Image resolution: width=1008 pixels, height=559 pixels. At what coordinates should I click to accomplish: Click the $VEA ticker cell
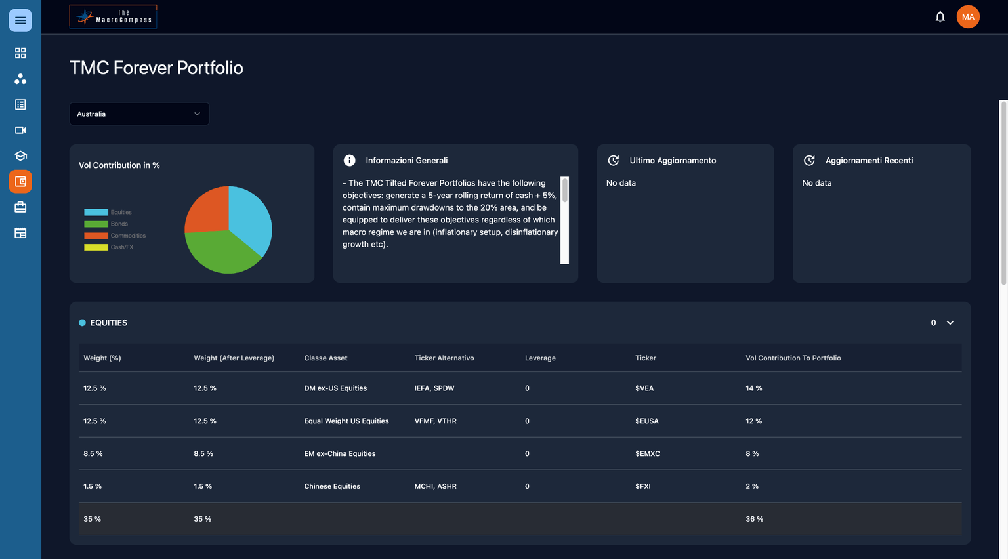[x=644, y=388]
